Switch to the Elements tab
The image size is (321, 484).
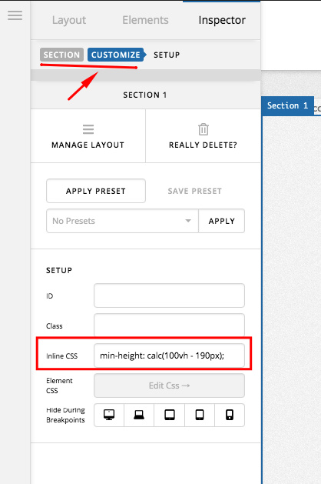(x=145, y=20)
